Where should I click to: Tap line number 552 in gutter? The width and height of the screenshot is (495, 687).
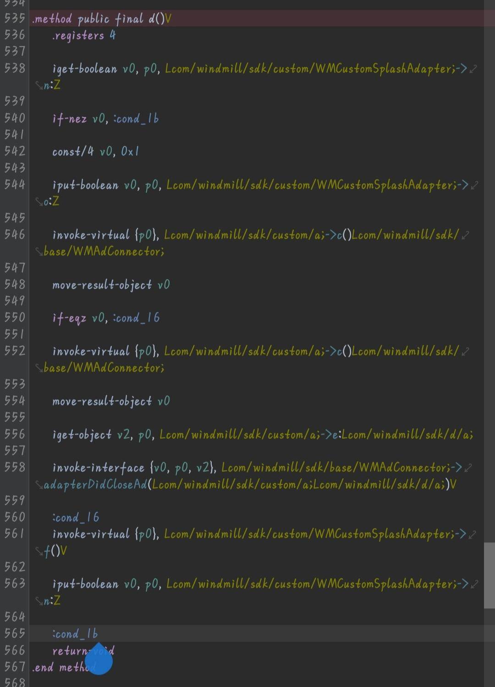15,351
